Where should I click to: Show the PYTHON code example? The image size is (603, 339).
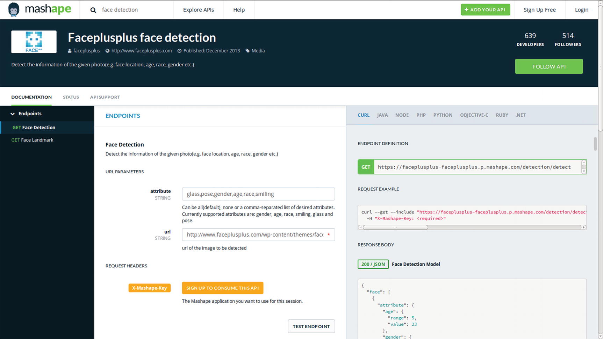tap(443, 115)
